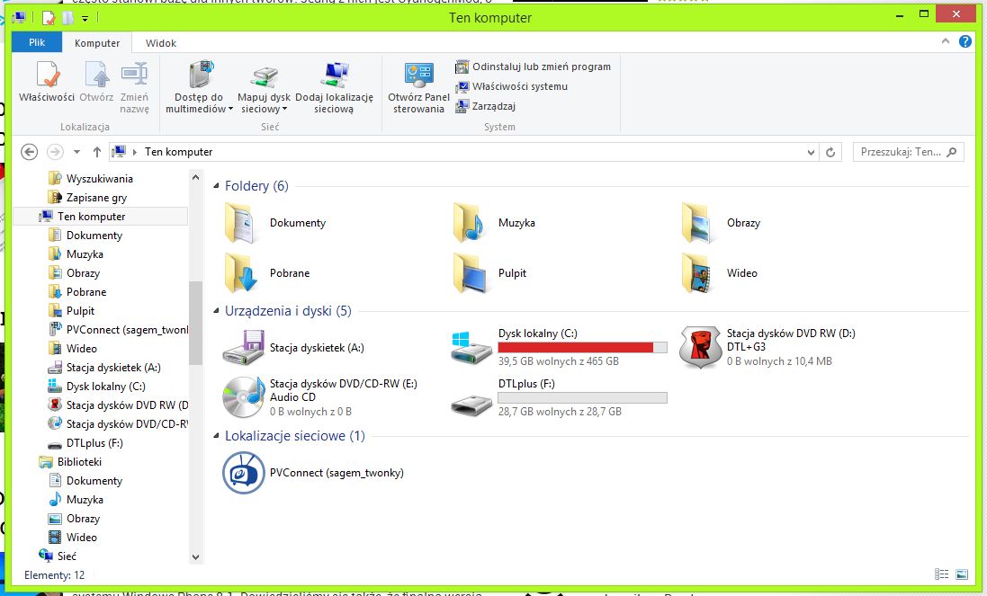Select the Dokumenty folder in main pane
Screen dimensions: 987x596
coord(240,223)
